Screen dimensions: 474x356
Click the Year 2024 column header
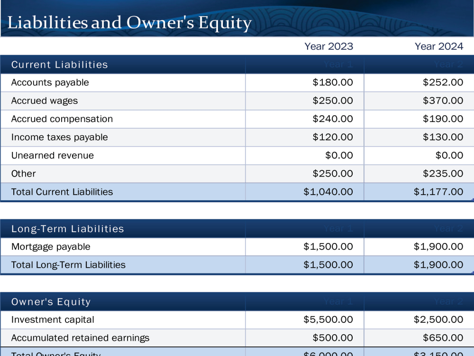coord(438,47)
